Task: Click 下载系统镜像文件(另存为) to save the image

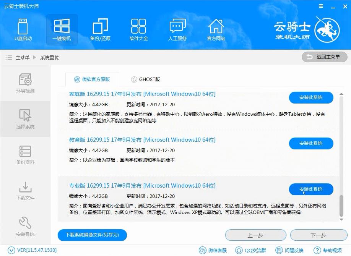Action: [x=92, y=235]
